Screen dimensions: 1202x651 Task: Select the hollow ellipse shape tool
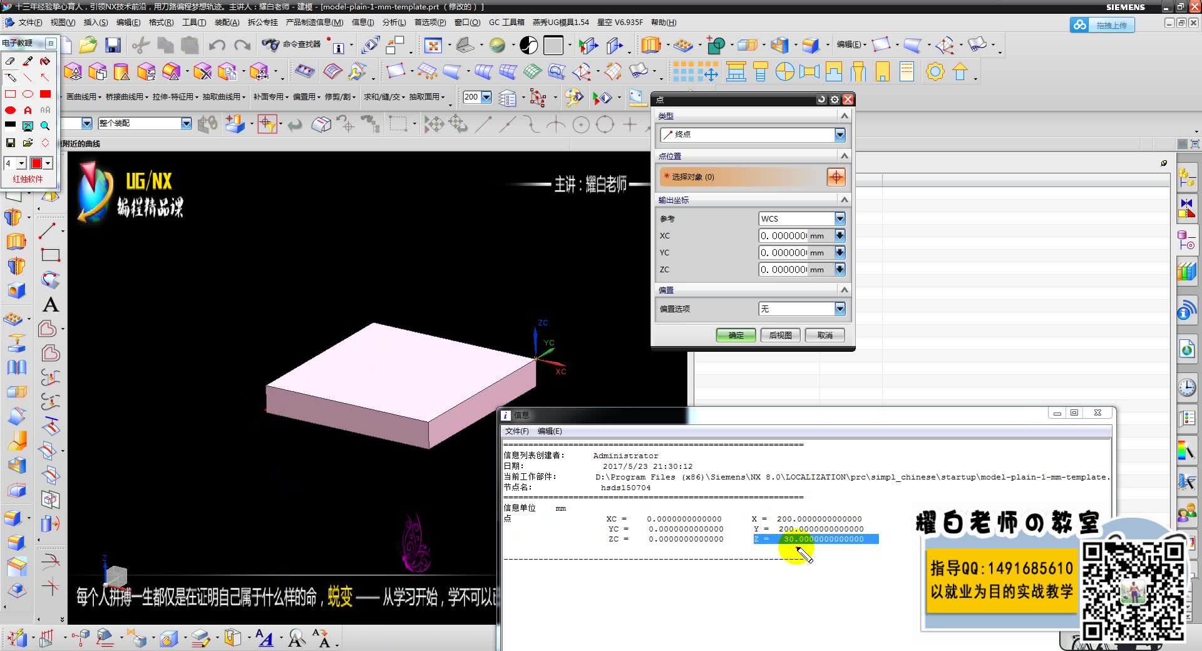coord(28,94)
